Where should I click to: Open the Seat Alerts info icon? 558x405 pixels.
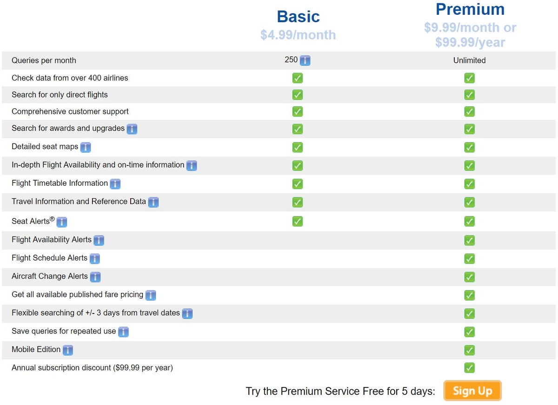(61, 222)
